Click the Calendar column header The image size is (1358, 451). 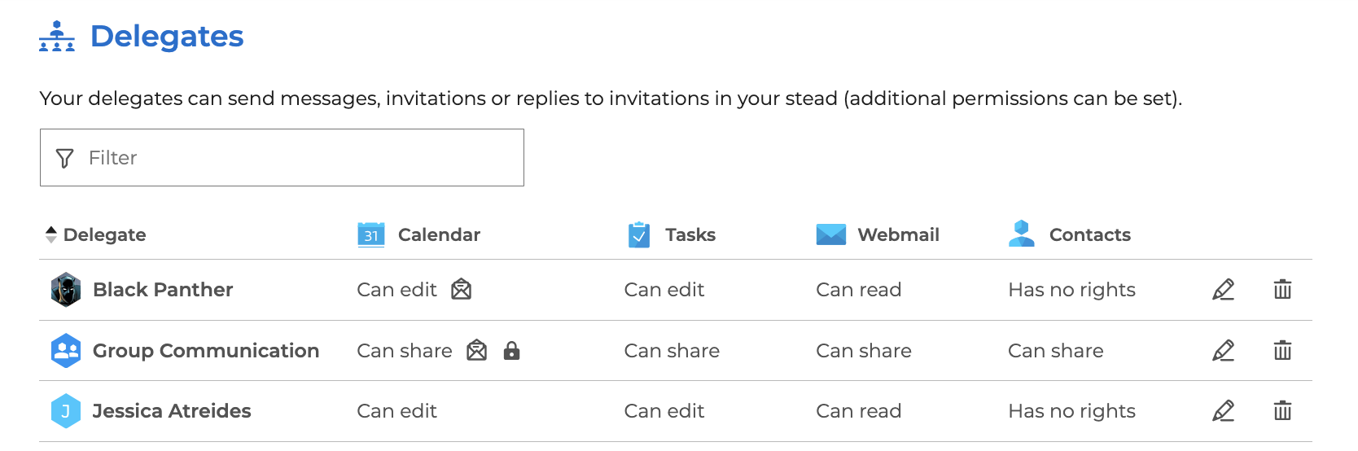[x=438, y=234]
